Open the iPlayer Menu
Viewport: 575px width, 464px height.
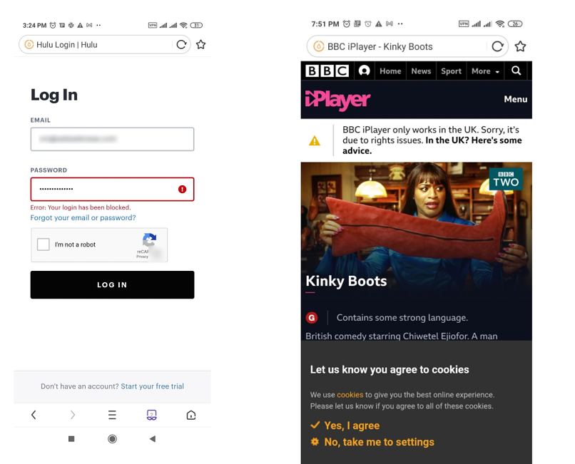[516, 99]
